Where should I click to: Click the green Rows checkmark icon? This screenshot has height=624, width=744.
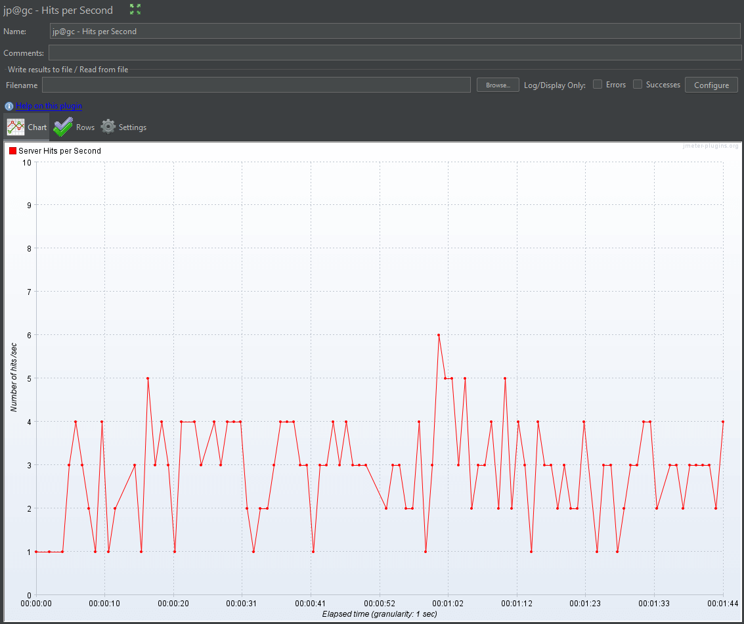coord(63,127)
